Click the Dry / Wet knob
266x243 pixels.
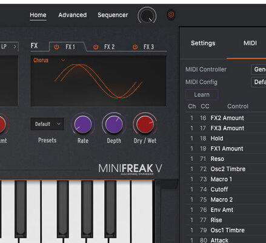[145, 124]
